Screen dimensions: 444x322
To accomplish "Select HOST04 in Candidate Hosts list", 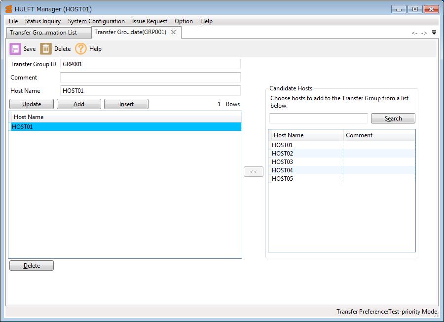I will [343, 170].
